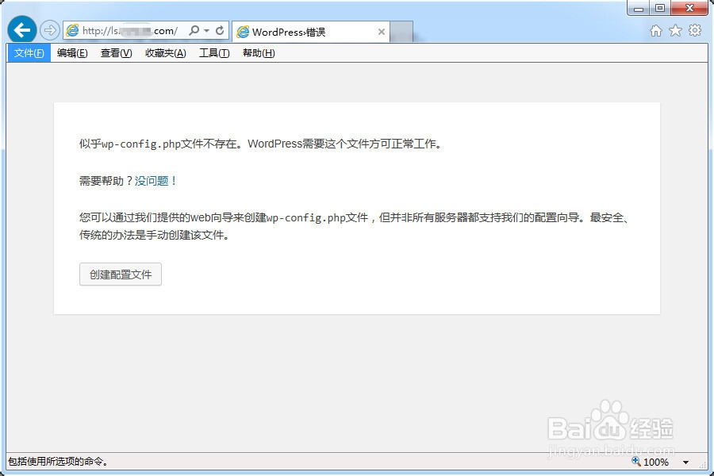
Task: Open a new blank tab
Action: (401, 32)
